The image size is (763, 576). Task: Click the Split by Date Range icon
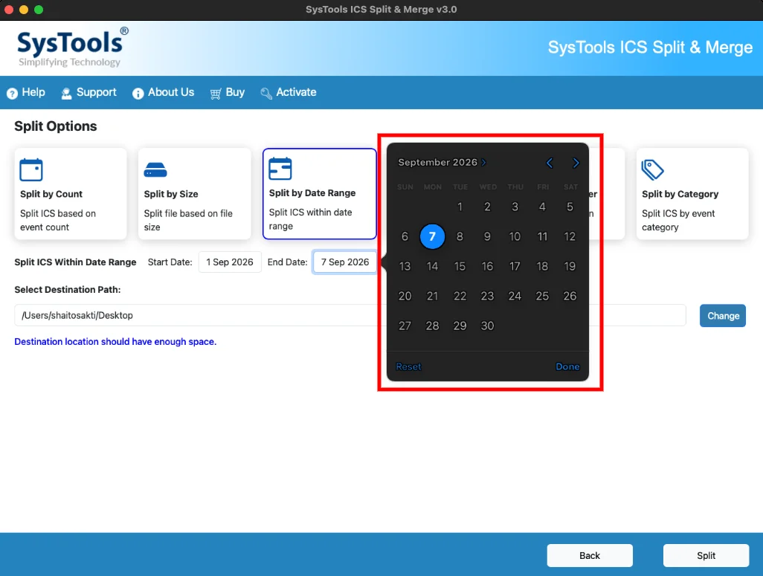(280, 169)
